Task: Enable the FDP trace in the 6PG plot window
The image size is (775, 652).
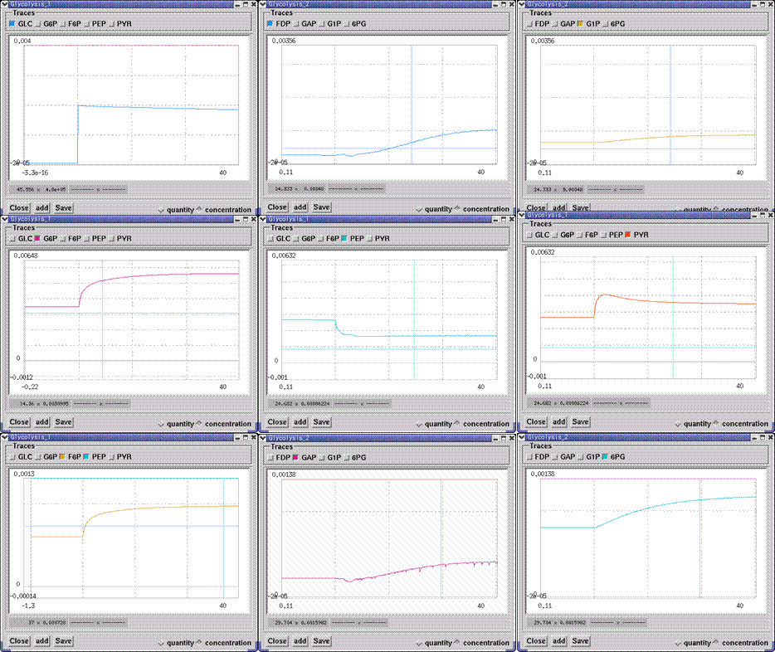Action: tap(530, 457)
